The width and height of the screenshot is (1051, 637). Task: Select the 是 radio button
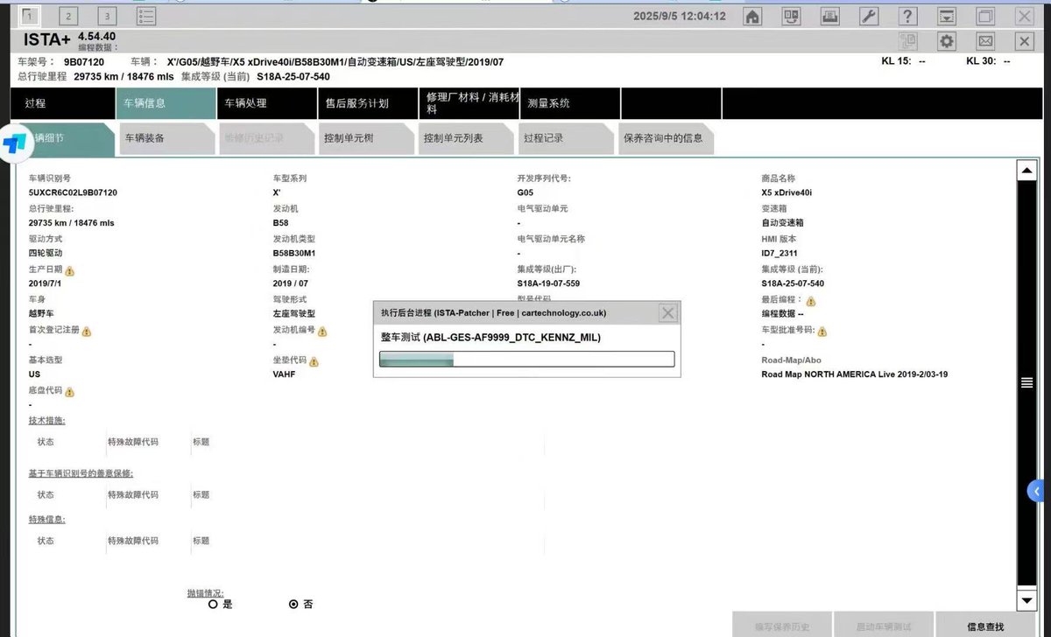coord(213,604)
